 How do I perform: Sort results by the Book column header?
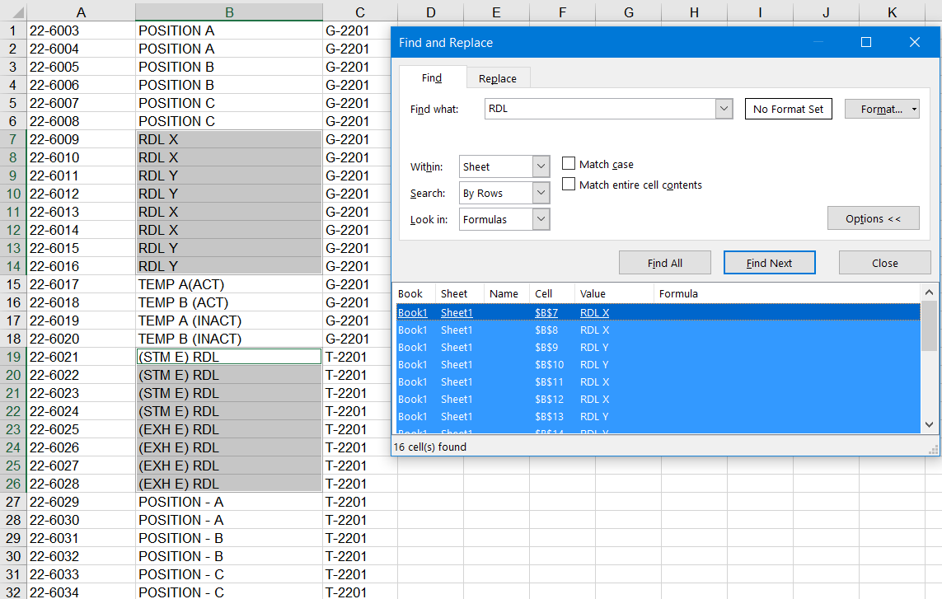[414, 294]
